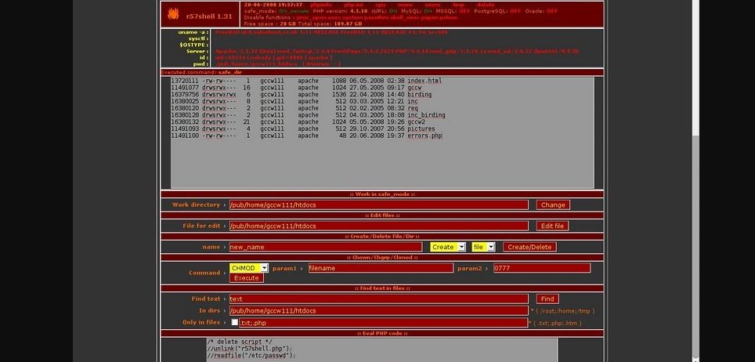Viewport: 755px width, 362px height.
Task: Click the 'Create/Delete File/Dir' section header
Action: (382, 237)
